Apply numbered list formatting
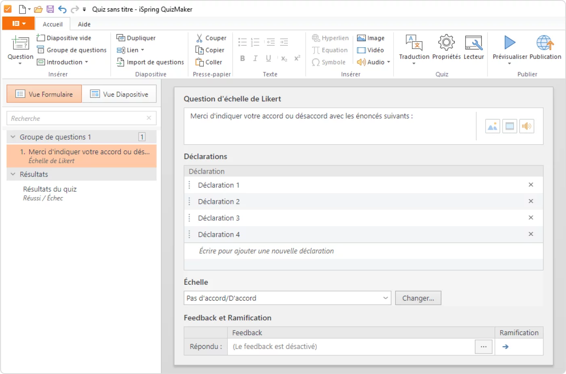Image resolution: width=566 pixels, height=374 pixels. pos(255,42)
